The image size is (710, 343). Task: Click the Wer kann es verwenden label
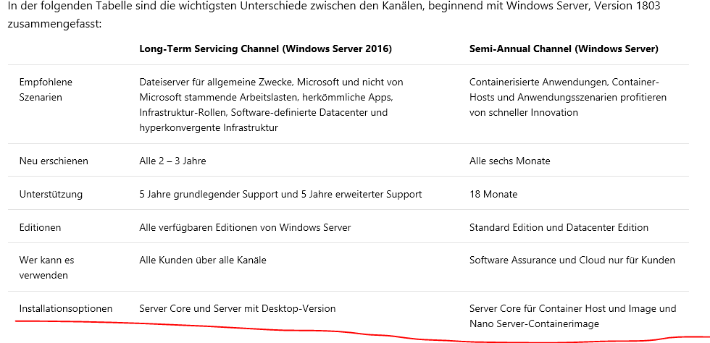point(46,267)
